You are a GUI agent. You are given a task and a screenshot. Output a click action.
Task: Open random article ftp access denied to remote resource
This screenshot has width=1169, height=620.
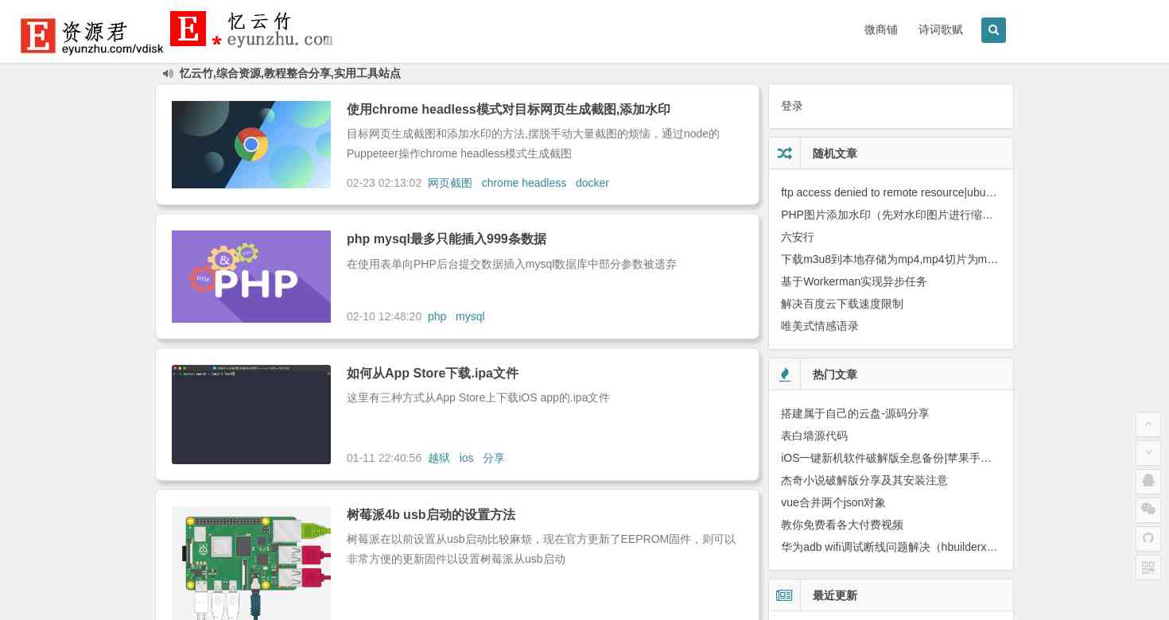pyautogui.click(x=889, y=192)
